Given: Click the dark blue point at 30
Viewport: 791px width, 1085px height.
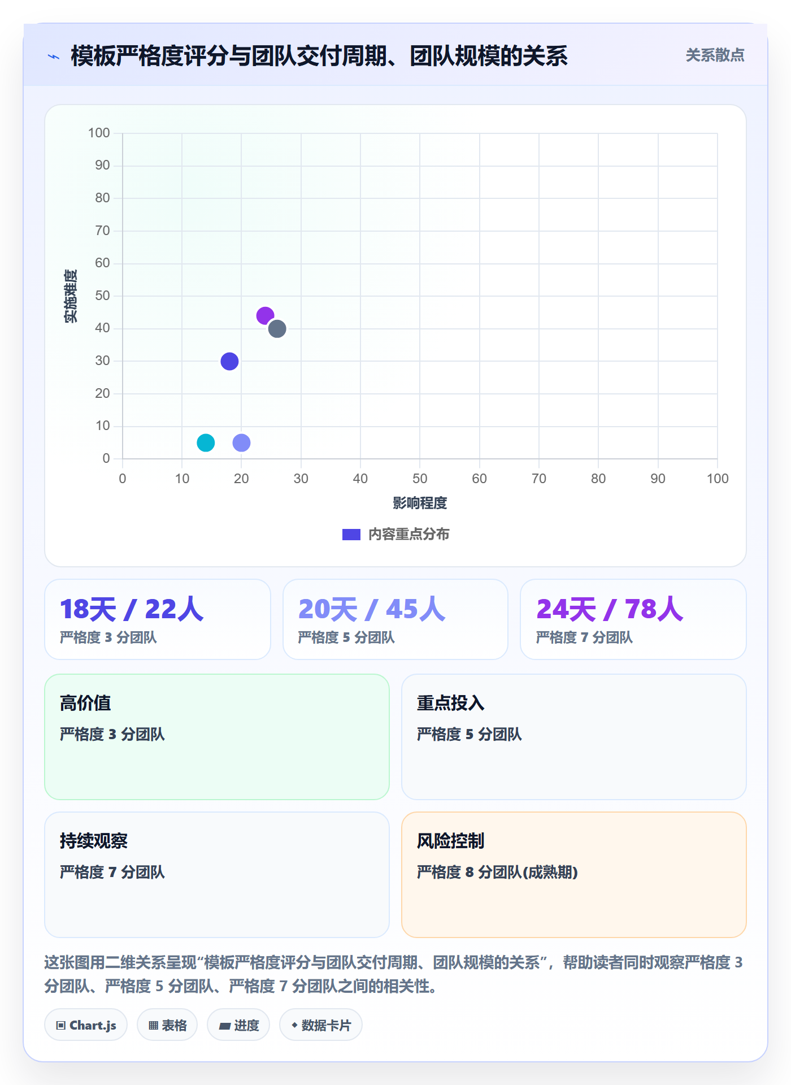Looking at the screenshot, I should pos(229,361).
